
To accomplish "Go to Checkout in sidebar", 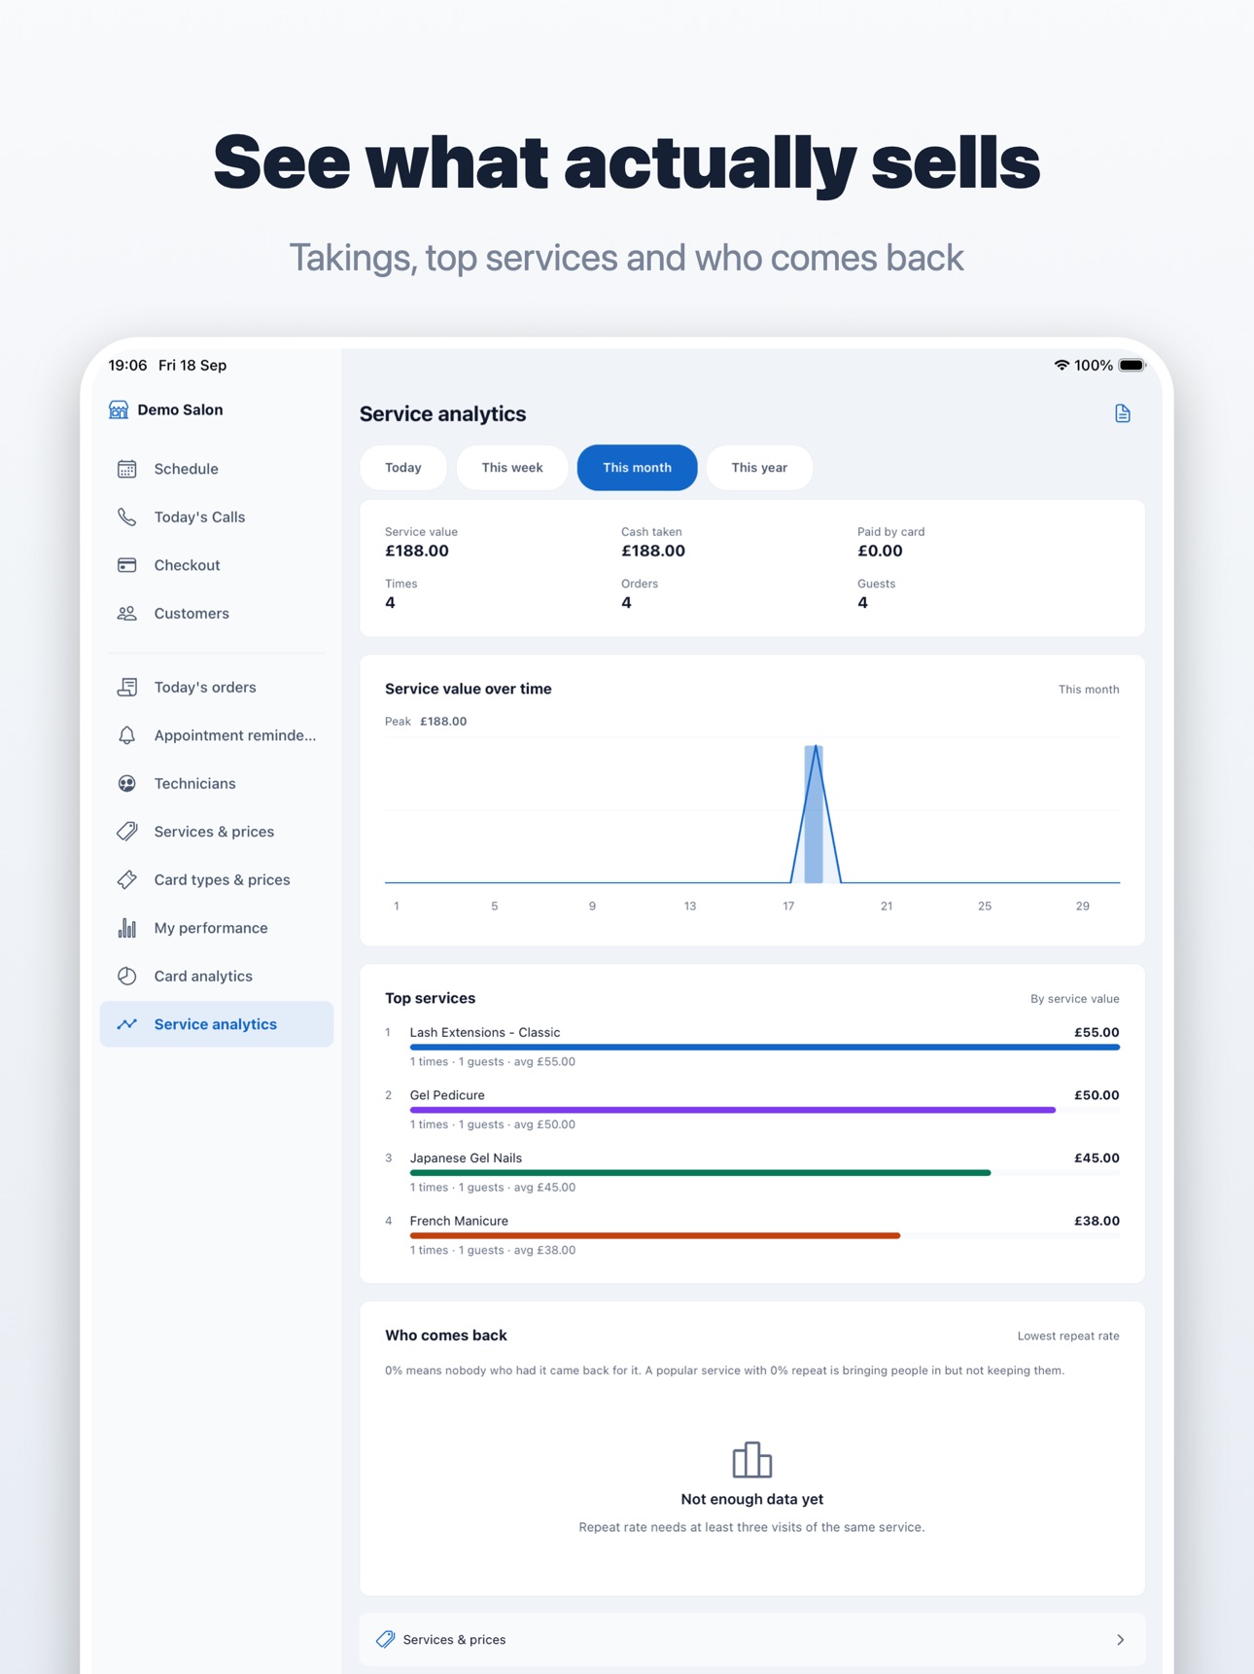I will 217,565.
